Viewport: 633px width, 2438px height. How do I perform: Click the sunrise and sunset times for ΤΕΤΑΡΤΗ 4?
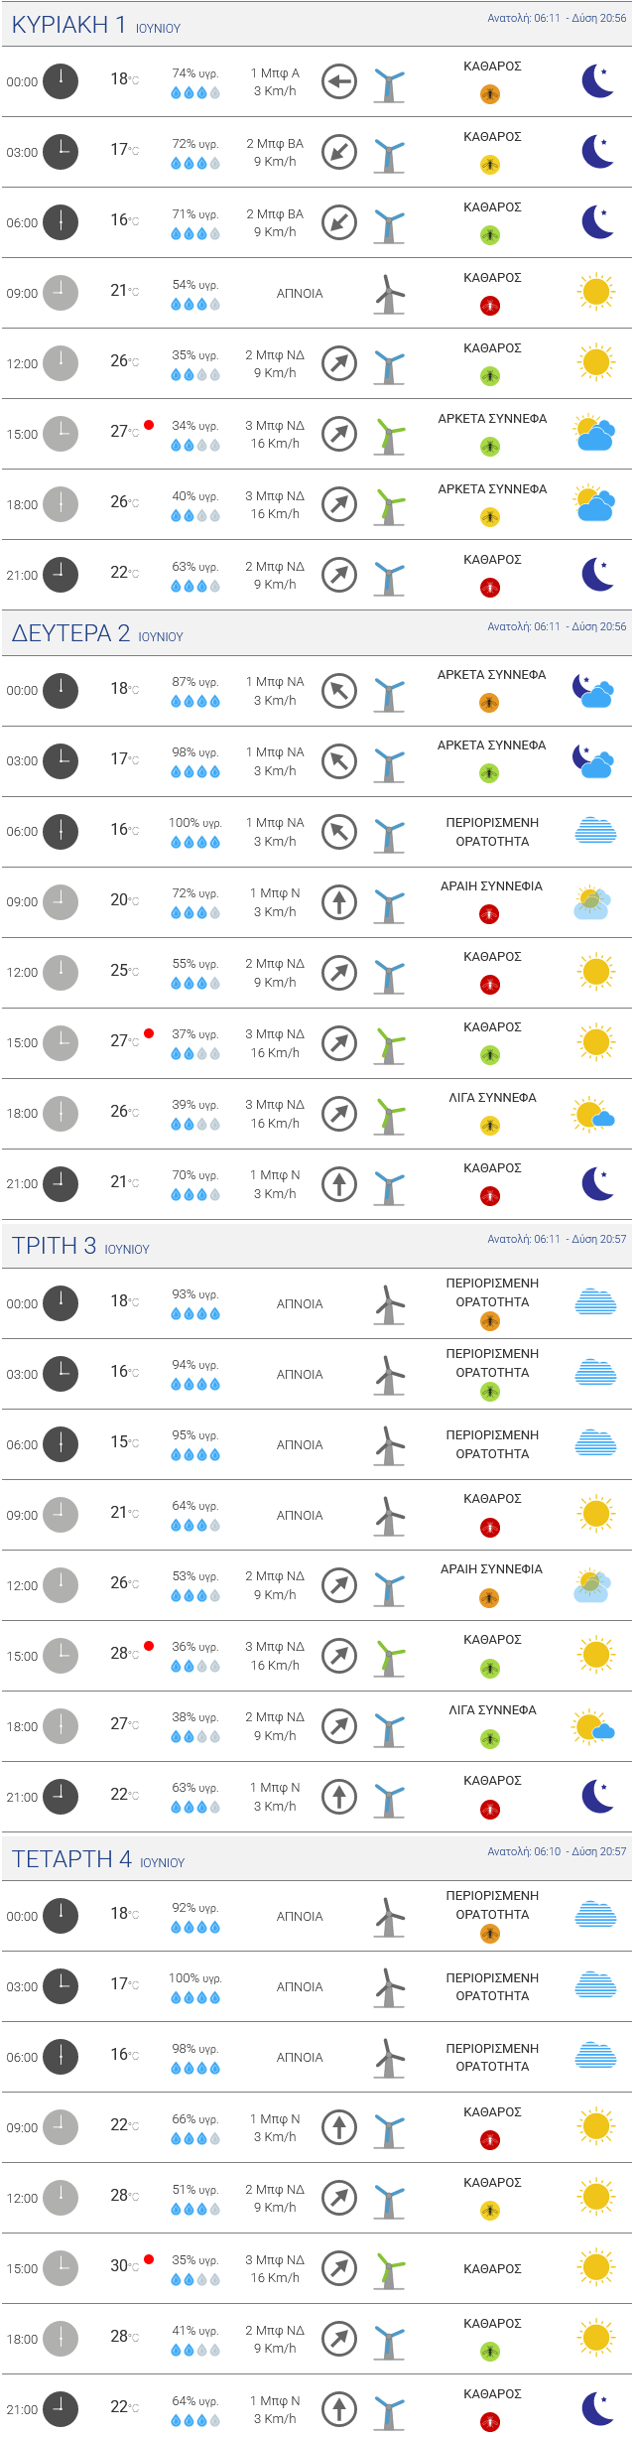pos(557,1851)
